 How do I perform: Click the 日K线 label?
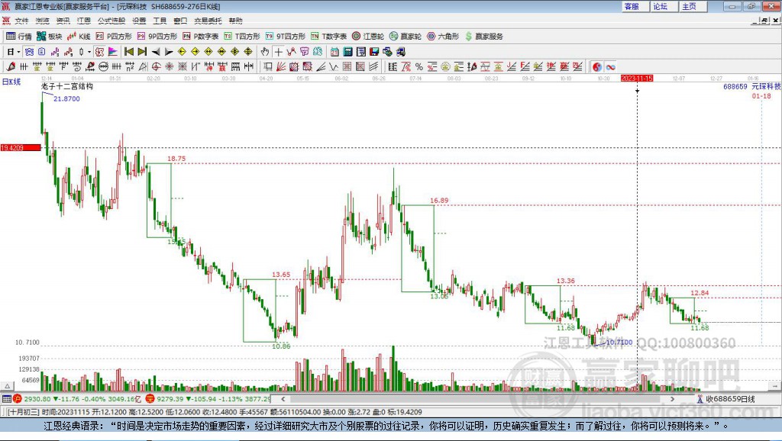[11, 82]
